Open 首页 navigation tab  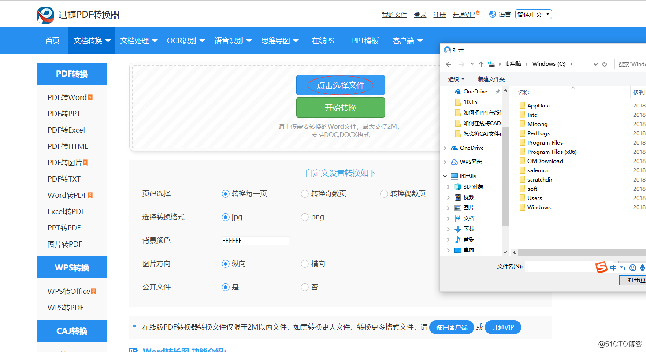pos(52,41)
